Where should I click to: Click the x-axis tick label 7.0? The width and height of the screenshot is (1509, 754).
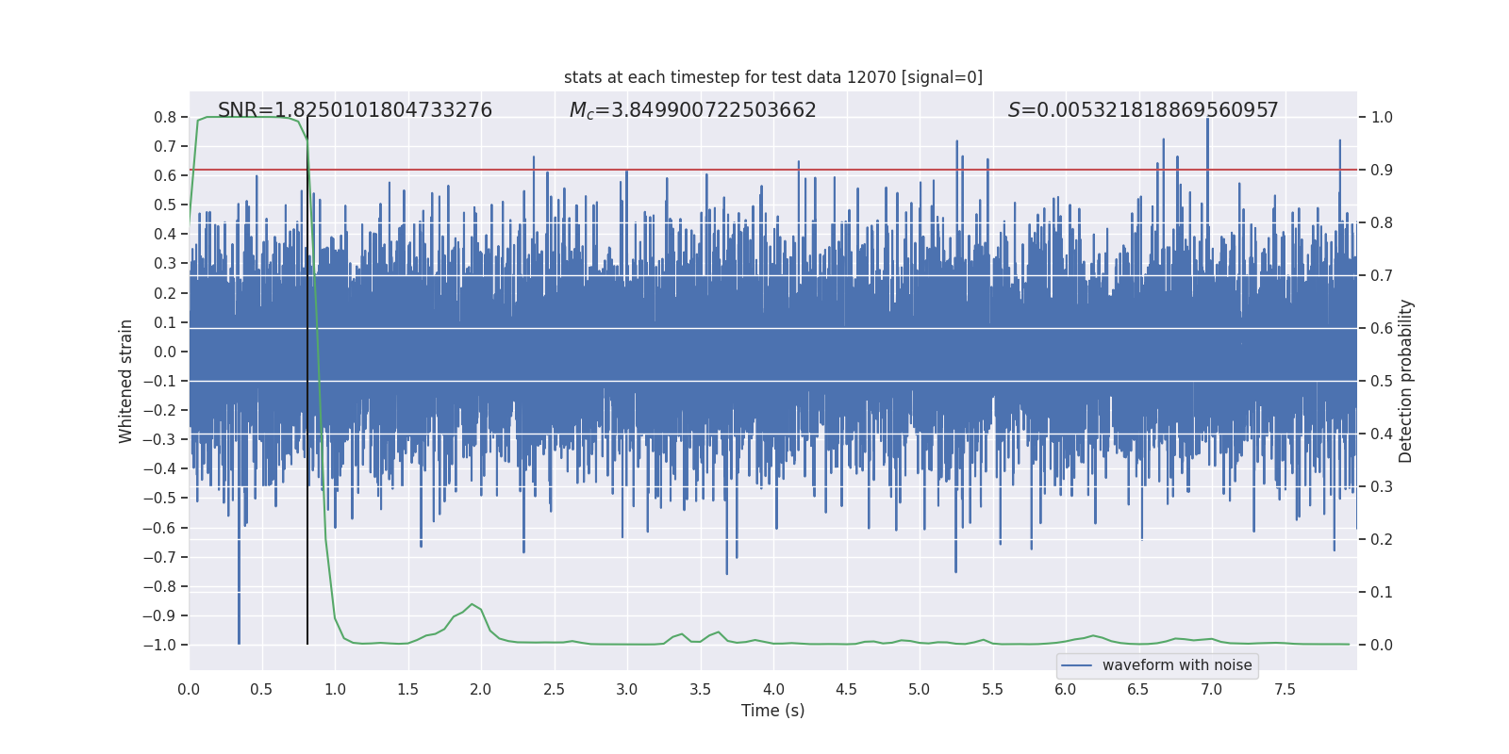[x=1212, y=689]
